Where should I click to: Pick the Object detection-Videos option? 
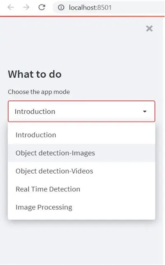(x=81, y=171)
